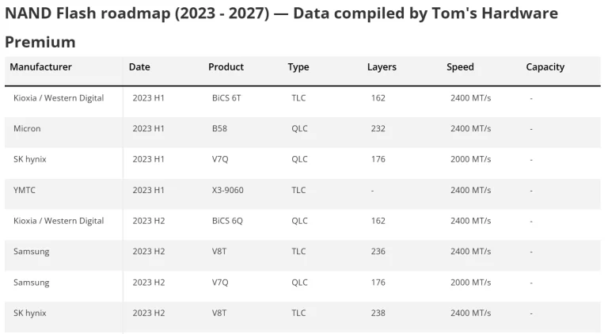Click the Speed column header

pyautogui.click(x=460, y=67)
